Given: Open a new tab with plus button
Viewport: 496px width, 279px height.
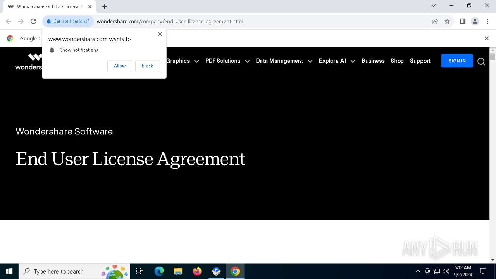Looking at the screenshot, I should (105, 7).
